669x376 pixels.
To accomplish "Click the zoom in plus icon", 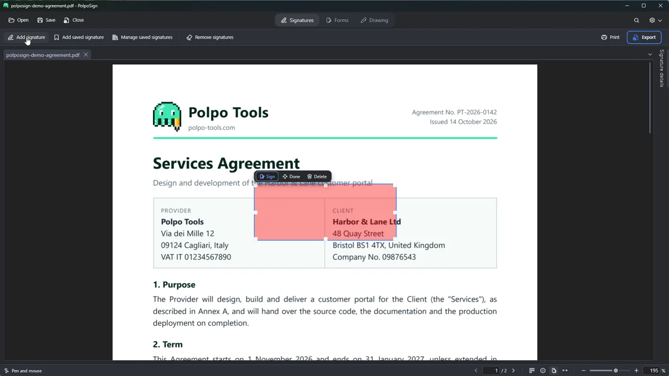I will pos(637,371).
